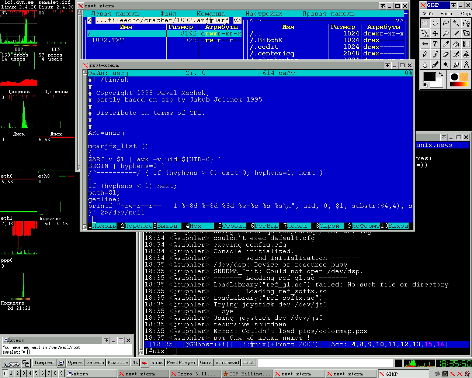This screenshot has height=378, width=472.
Task: Select the Move tool with four arrows
Action: [435, 33]
